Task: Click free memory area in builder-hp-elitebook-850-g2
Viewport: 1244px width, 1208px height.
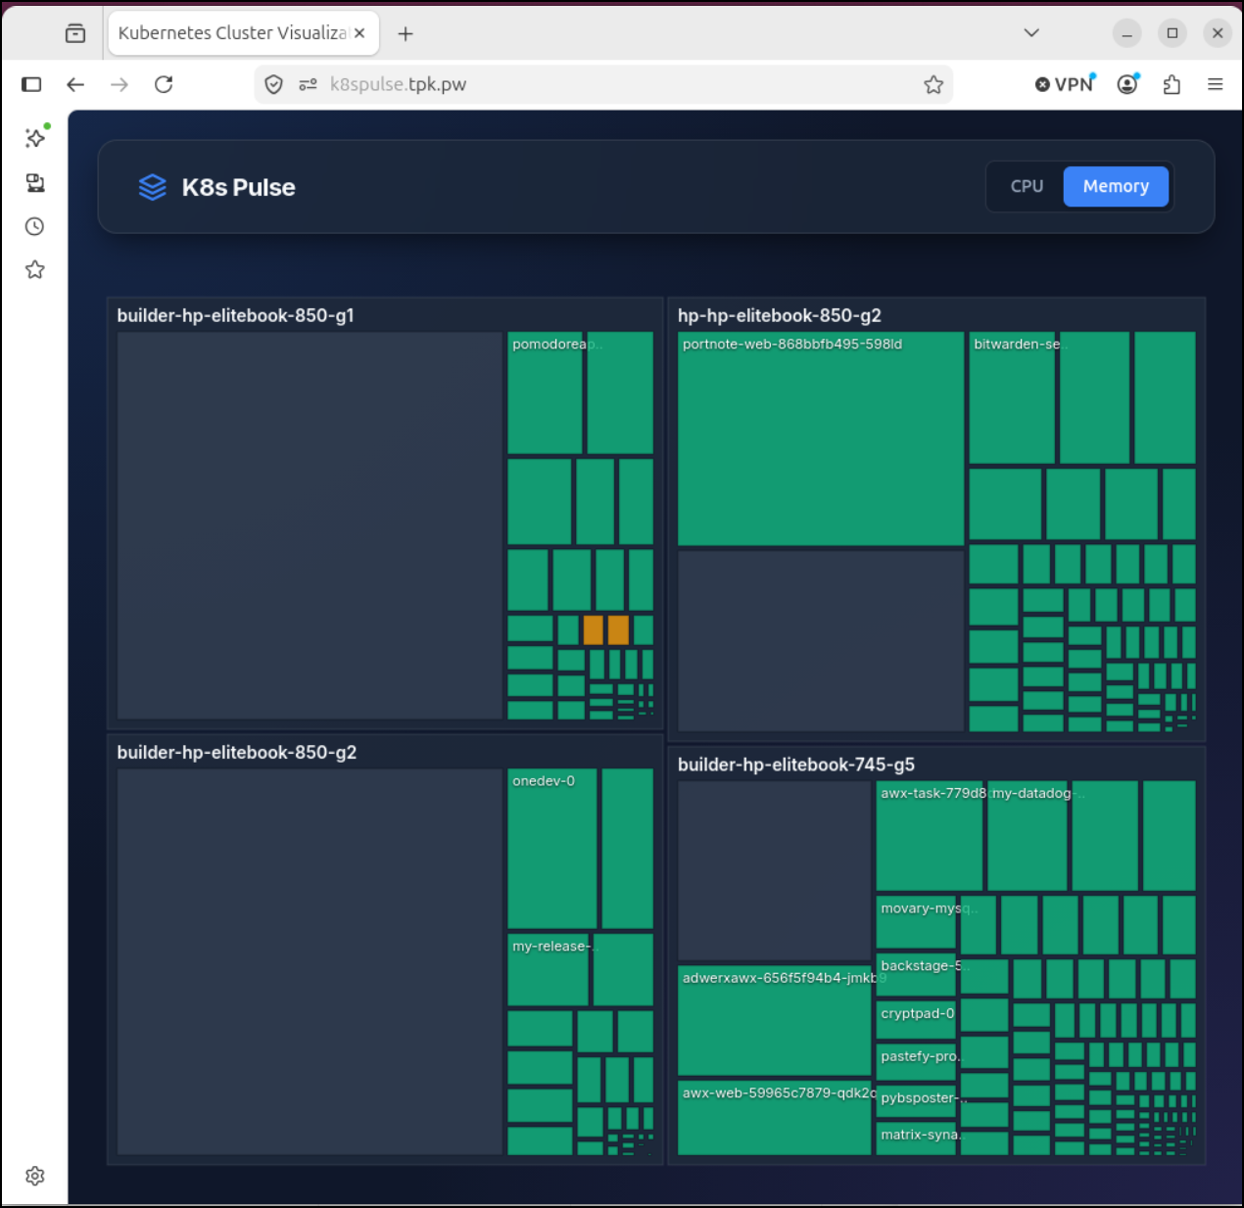Action: tap(310, 961)
